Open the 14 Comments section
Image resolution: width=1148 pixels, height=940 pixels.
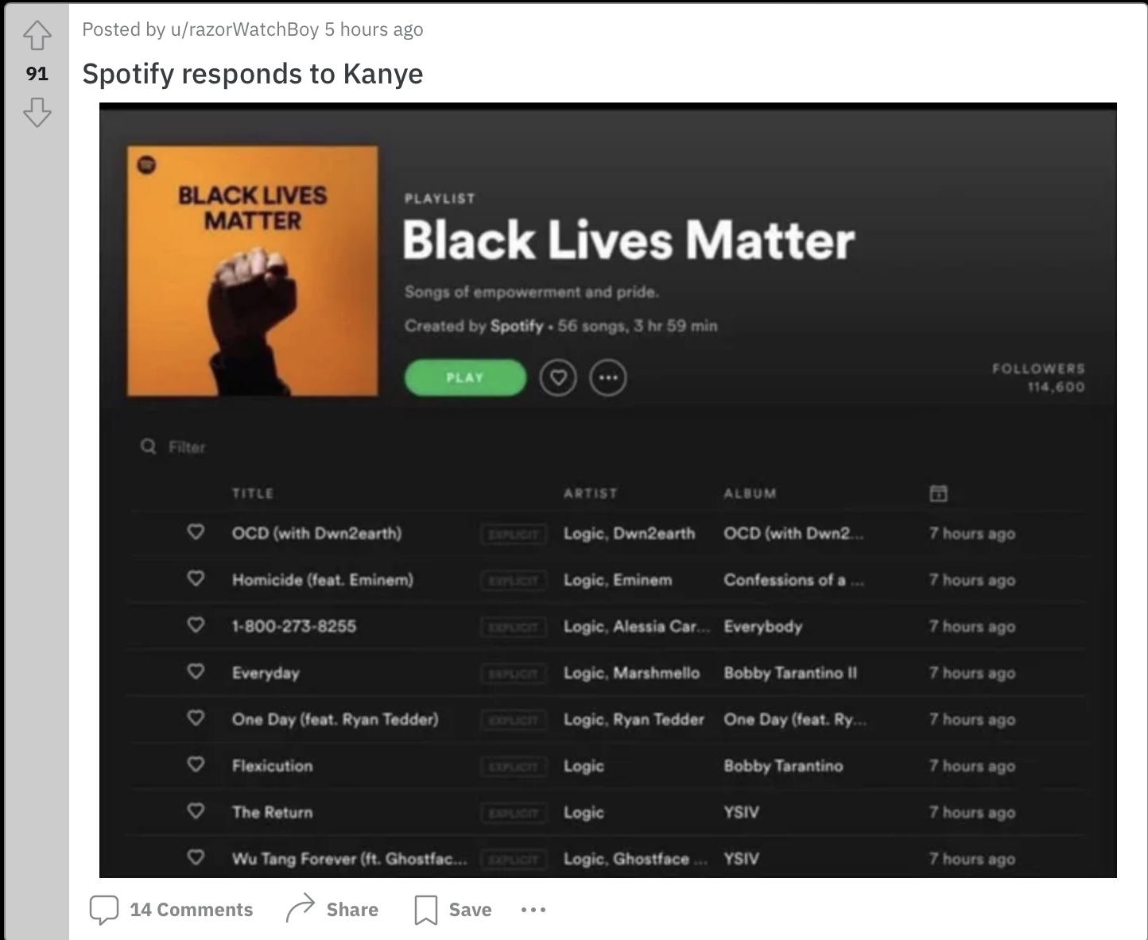click(171, 910)
